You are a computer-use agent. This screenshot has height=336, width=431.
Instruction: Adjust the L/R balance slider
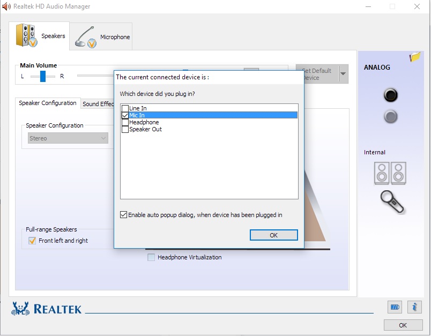(x=43, y=77)
